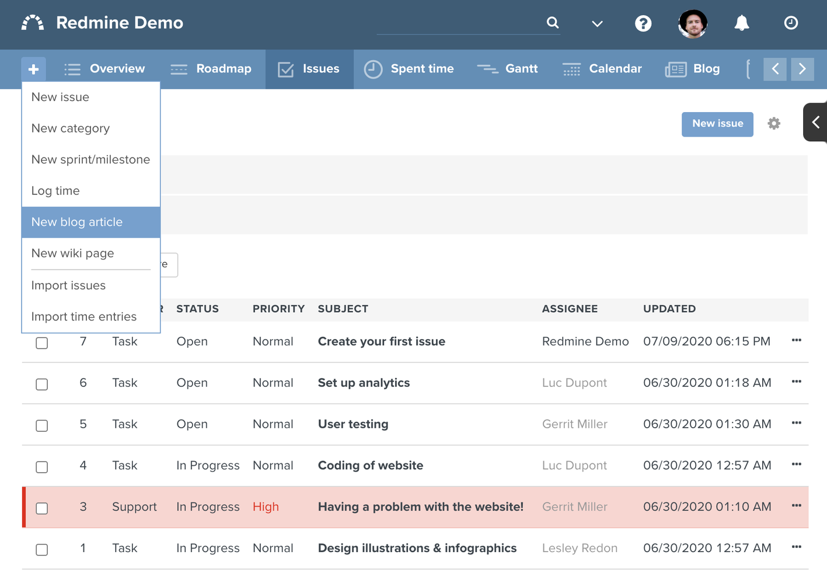827x576 pixels.
Task: Open actions menu for Create your first issue
Action: pyautogui.click(x=797, y=340)
